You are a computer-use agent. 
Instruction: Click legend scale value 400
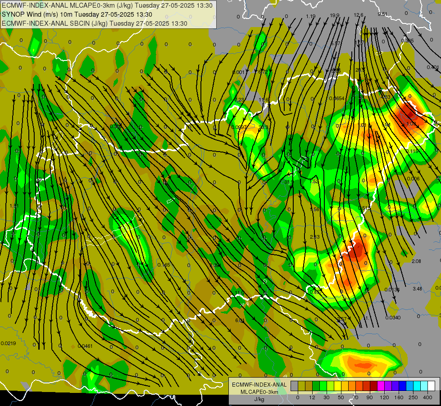click(427, 397)
